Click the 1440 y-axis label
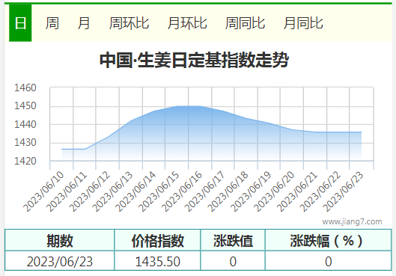This screenshot has width=396, height=276. point(25,124)
